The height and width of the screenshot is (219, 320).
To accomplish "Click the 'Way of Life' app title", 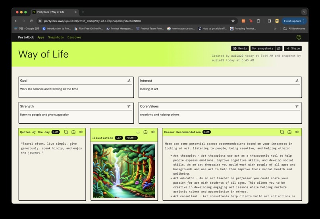I will tap(43, 54).
